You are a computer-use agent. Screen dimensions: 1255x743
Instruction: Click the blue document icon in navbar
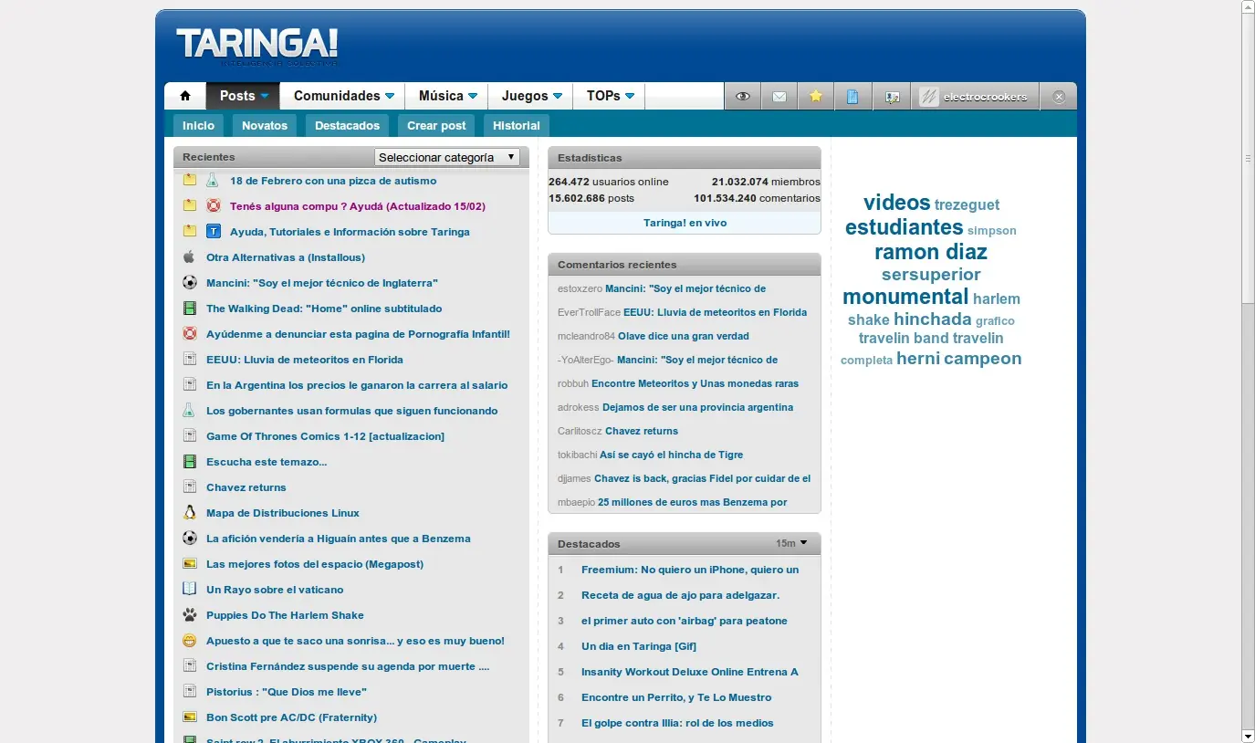point(852,96)
